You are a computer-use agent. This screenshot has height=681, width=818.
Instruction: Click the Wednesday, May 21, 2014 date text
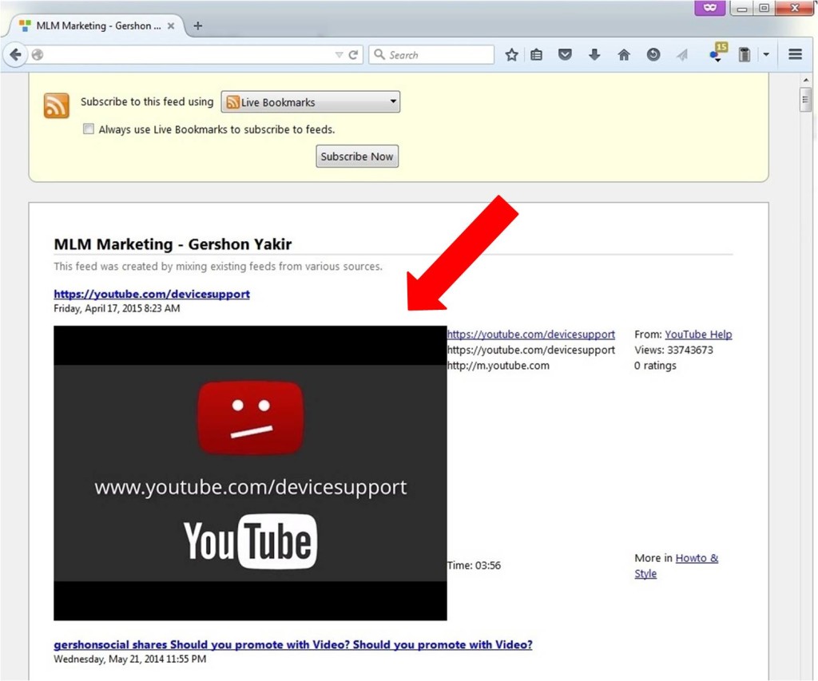(130, 659)
